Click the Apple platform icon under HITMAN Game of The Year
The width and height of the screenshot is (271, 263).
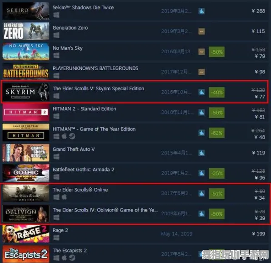coord(64,136)
